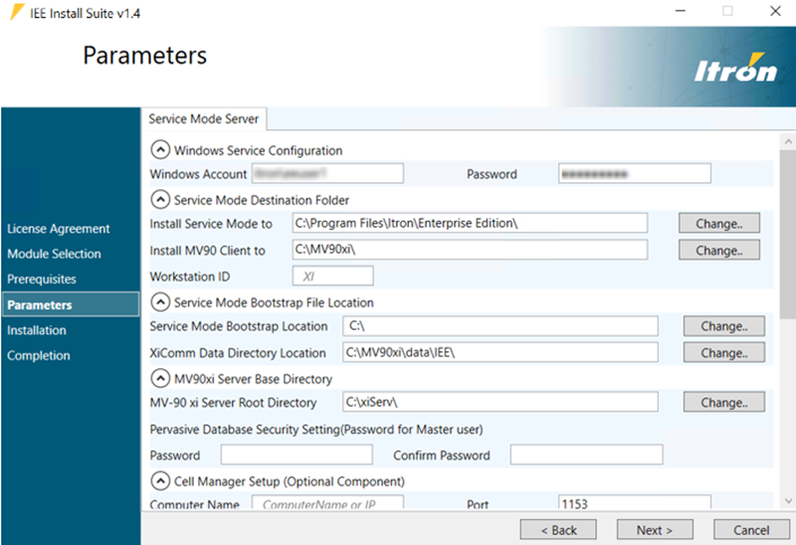Viewport: 796px width, 545px height.
Task: Click Change for Install Service Mode to
Action: (718, 224)
